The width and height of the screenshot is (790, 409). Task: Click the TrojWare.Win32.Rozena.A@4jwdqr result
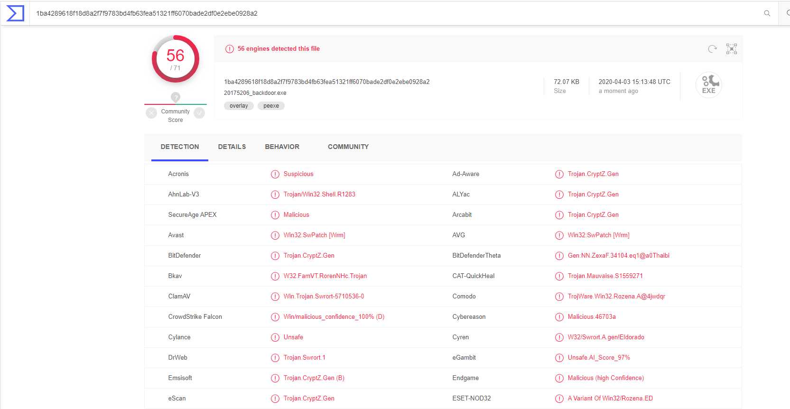[616, 296]
